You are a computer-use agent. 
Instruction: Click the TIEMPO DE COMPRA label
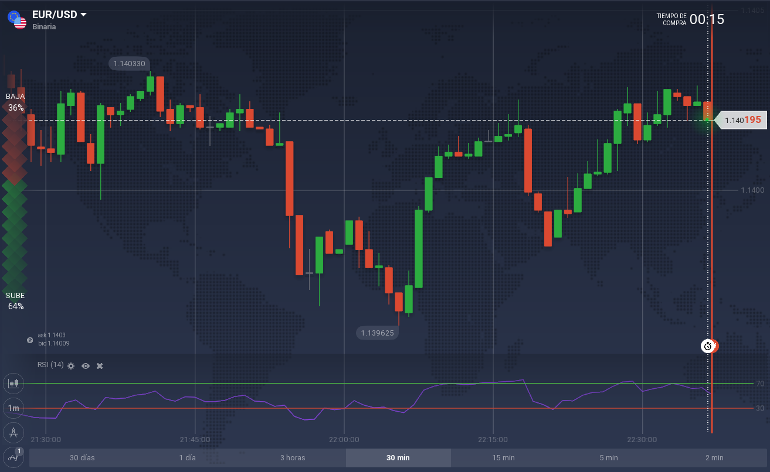tap(671, 19)
